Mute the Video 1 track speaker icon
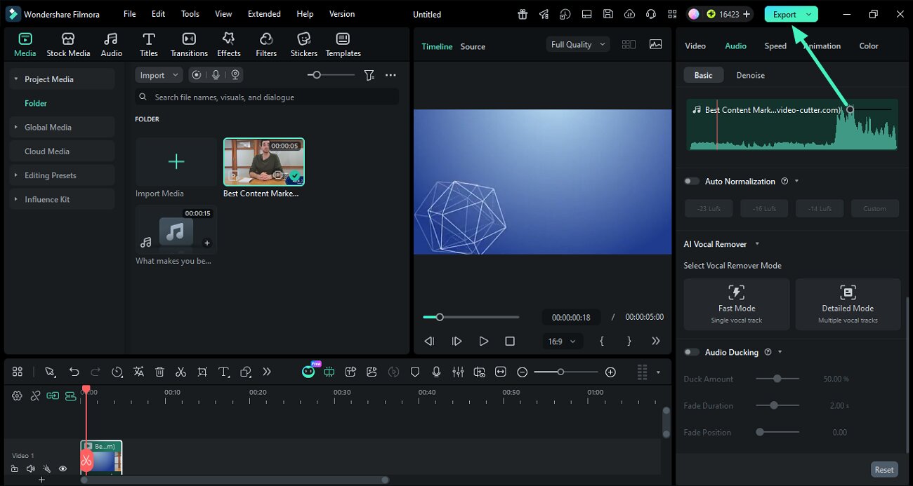The width and height of the screenshot is (913, 486). point(30,468)
